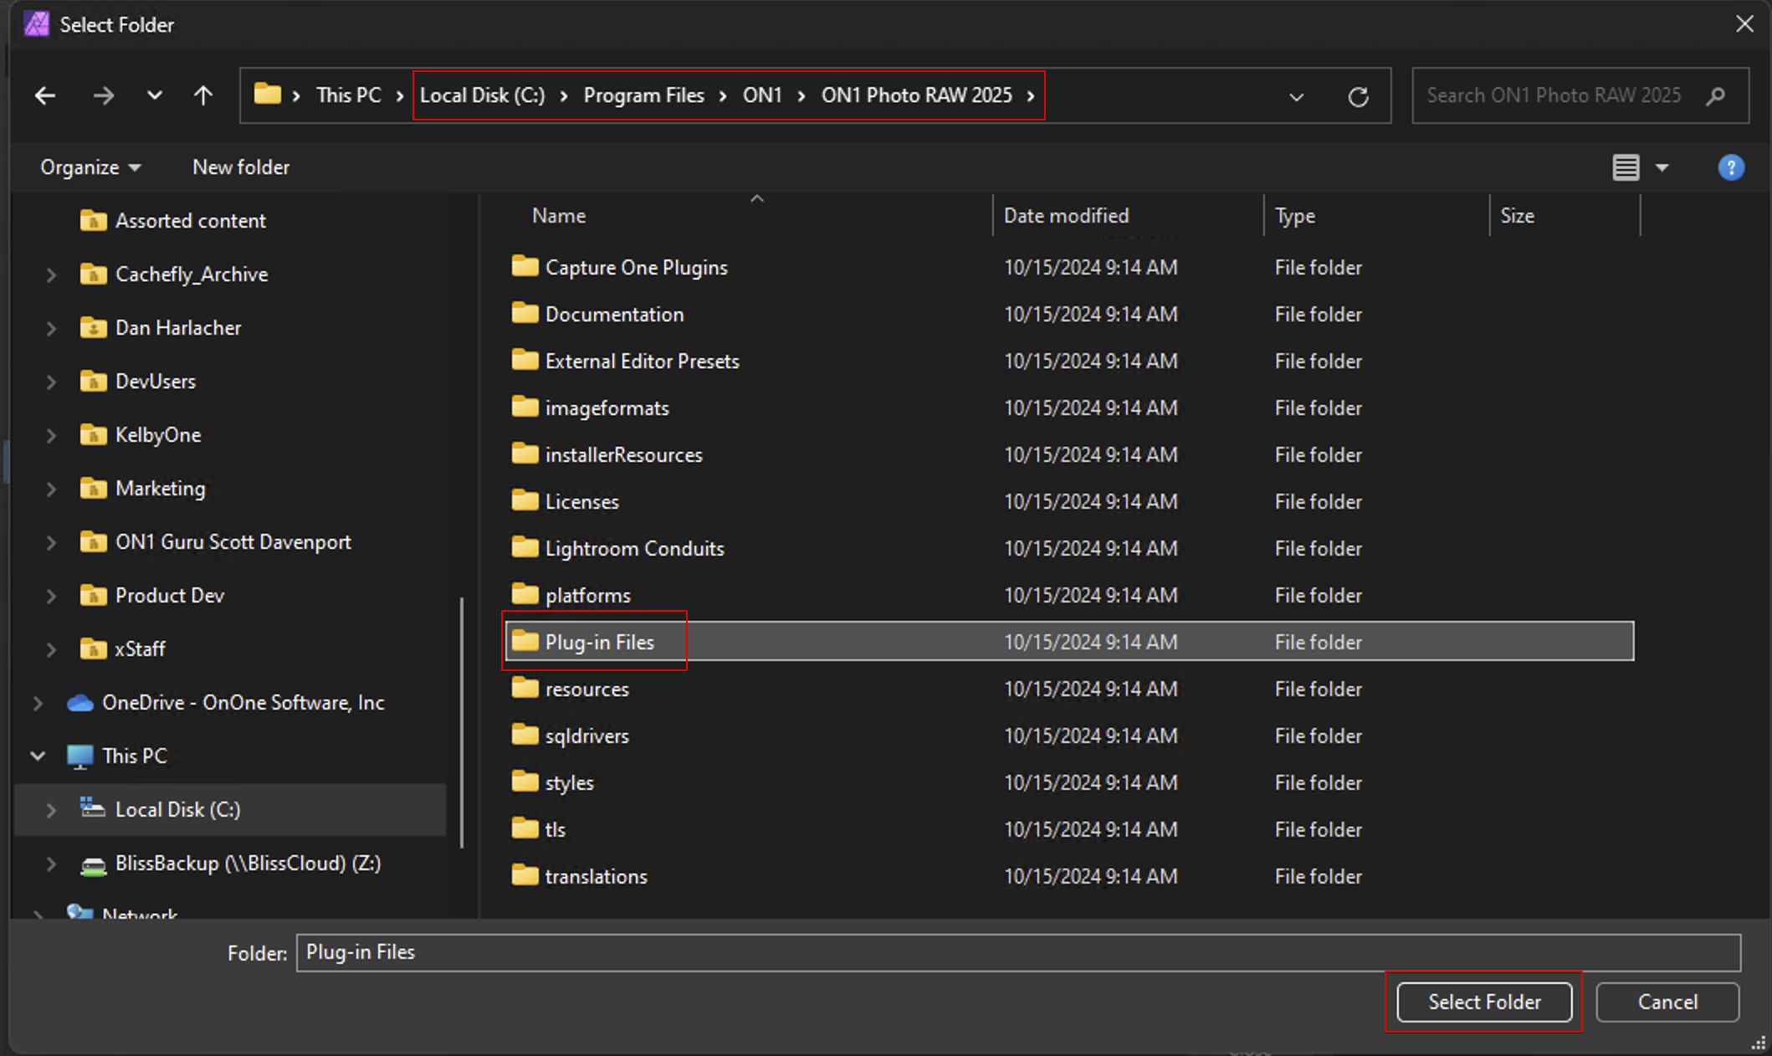This screenshot has width=1772, height=1056.
Task: Click the Back navigation arrow
Action: [45, 95]
